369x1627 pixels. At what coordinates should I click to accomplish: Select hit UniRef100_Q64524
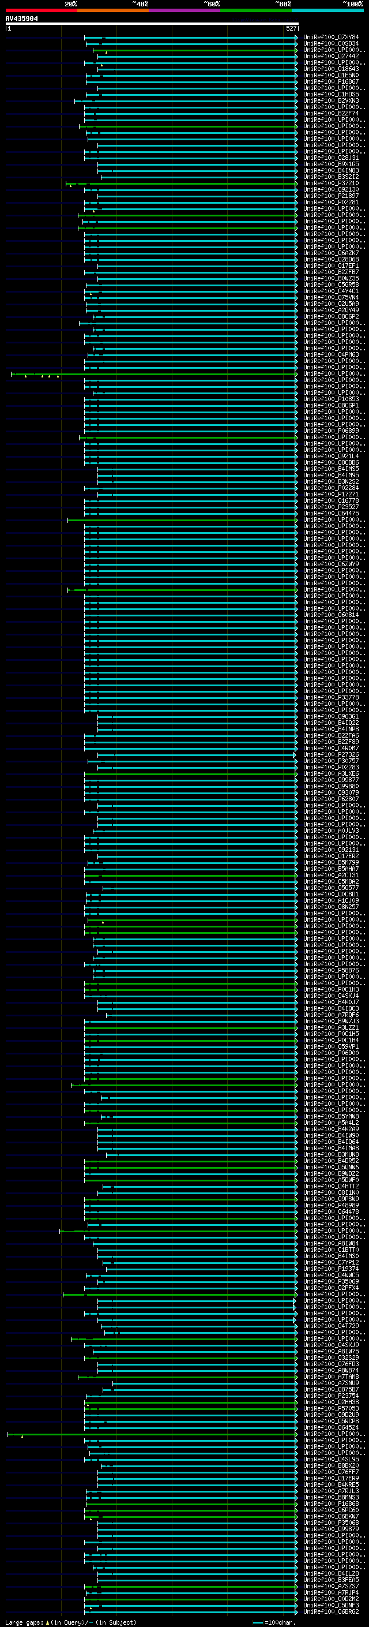click(331, 1427)
